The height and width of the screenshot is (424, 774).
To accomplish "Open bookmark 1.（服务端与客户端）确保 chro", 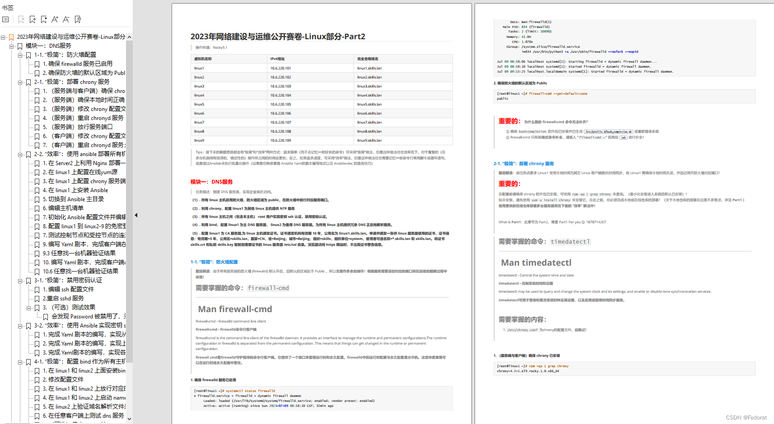I will pyautogui.click(x=84, y=91).
